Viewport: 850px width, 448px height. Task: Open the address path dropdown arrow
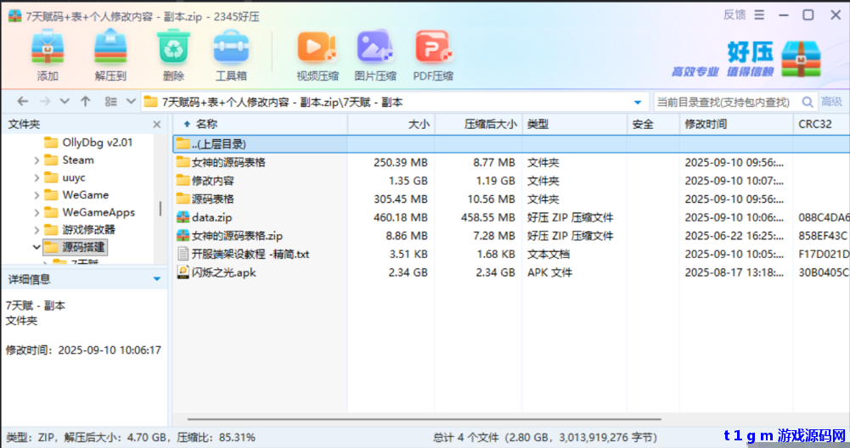pos(638,102)
